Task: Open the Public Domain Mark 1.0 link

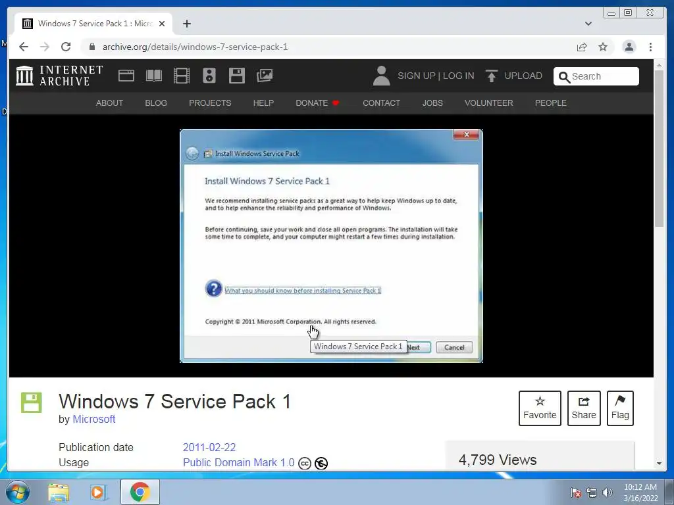Action: 238,462
